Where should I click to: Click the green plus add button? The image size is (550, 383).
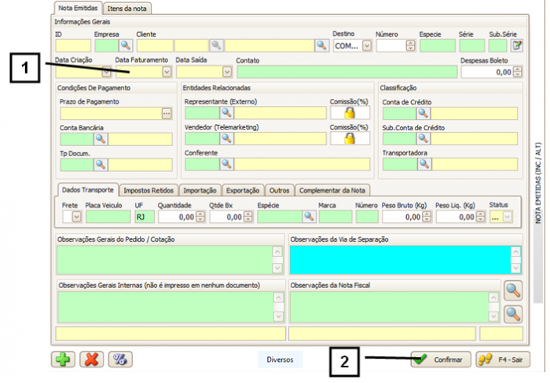[x=63, y=359]
